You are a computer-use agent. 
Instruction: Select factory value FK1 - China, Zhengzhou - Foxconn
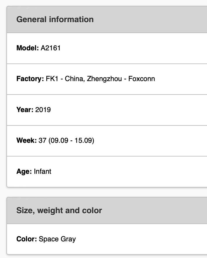point(100,79)
